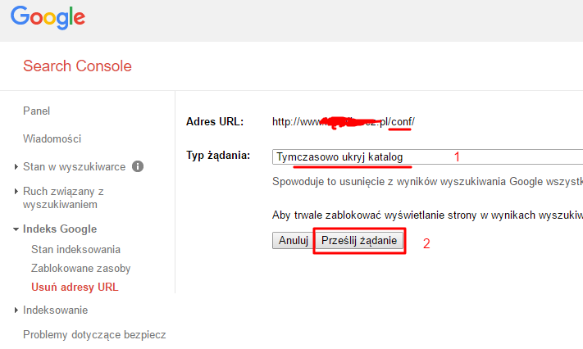583x349 pixels.
Task: Expand the Ruch związany z wyszukiwaniem arrow
Action: pyautogui.click(x=16, y=192)
